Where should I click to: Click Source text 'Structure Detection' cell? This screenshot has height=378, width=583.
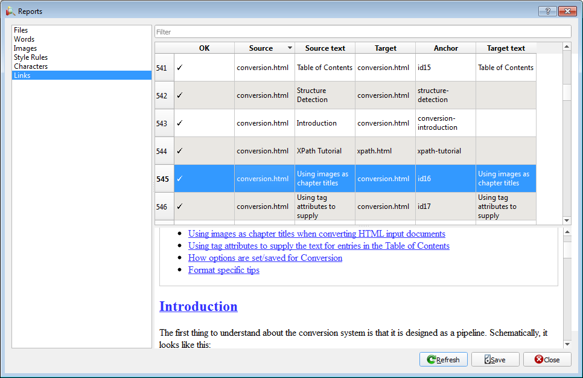pyautogui.click(x=325, y=95)
